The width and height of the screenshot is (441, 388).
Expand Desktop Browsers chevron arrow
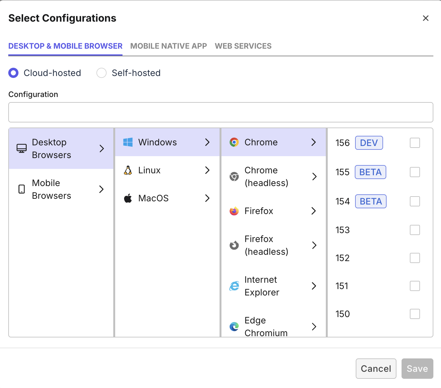(x=102, y=149)
